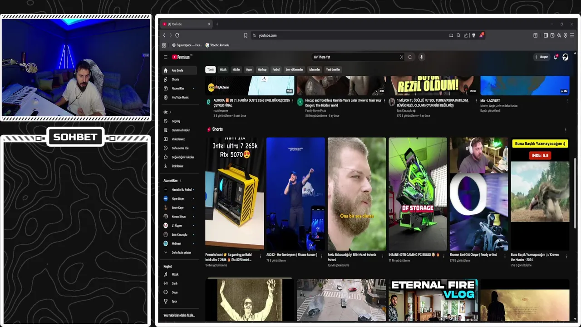Select the Tümü filter chip
Viewport: 581px width, 327px height.
click(x=210, y=69)
